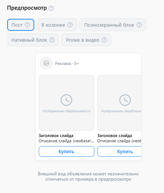Screen dimensions: 164x193
Task: Click the help icon on Нативный блок
Action: tap(52, 40)
